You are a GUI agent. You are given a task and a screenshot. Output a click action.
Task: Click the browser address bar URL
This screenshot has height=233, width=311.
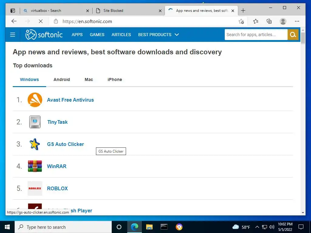coord(87,22)
